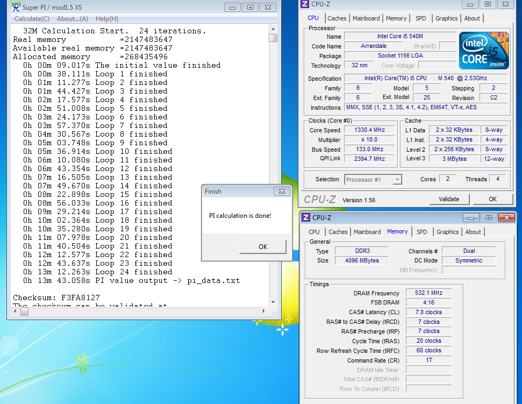Viewport: 522px width, 404px height.
Task: Switch to Caches tab in the top CPU-Z window
Action: point(337,18)
